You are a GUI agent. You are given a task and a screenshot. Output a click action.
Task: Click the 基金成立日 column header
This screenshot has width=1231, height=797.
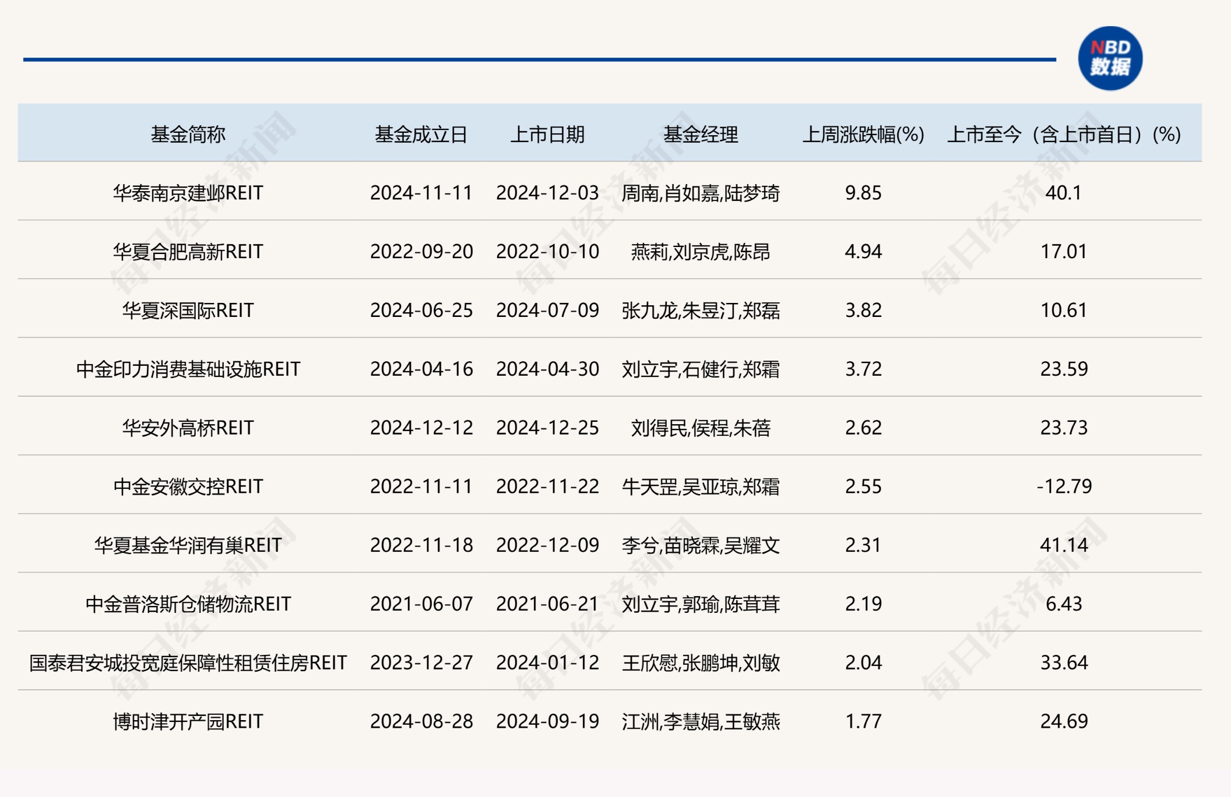point(422,133)
